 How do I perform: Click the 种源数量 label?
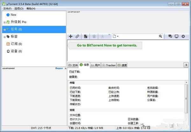click(153, 92)
